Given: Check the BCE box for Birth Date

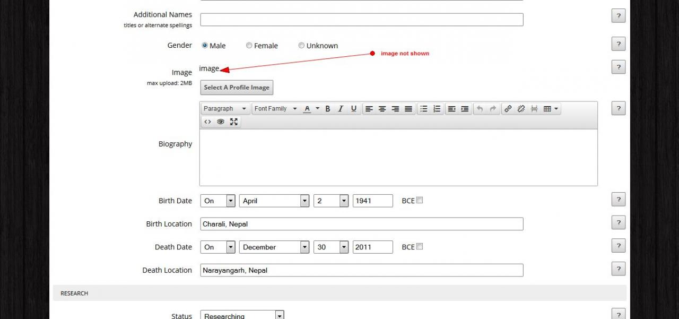Looking at the screenshot, I should [x=420, y=201].
